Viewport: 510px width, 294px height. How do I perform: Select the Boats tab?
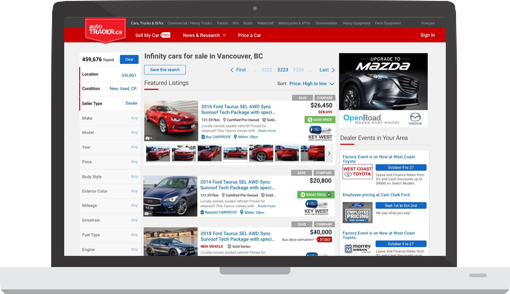click(x=248, y=23)
